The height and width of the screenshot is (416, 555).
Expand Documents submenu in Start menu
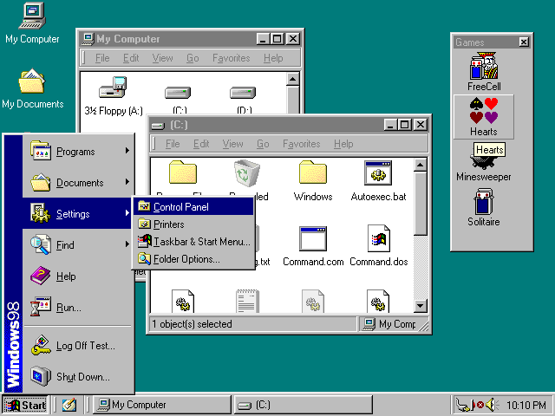(x=79, y=182)
